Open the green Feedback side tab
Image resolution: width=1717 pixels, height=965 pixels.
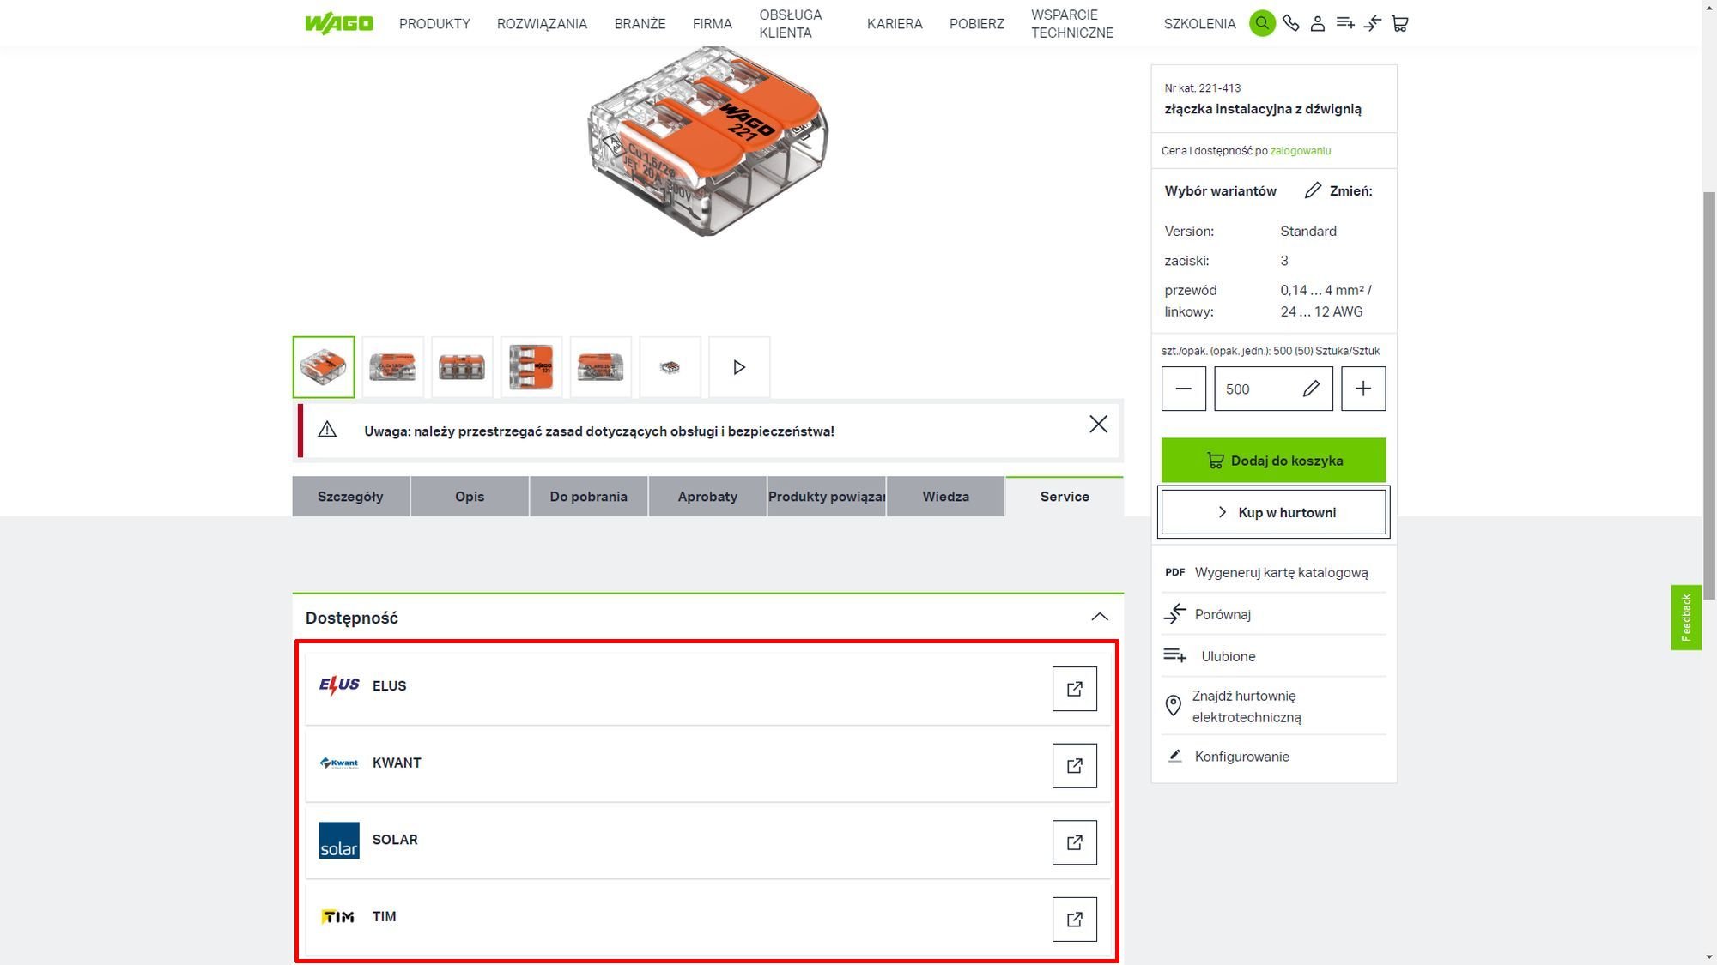coord(1686,618)
